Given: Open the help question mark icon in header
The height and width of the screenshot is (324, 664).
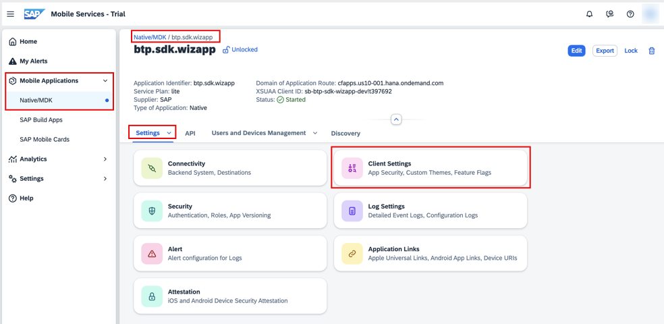Looking at the screenshot, I should [630, 14].
